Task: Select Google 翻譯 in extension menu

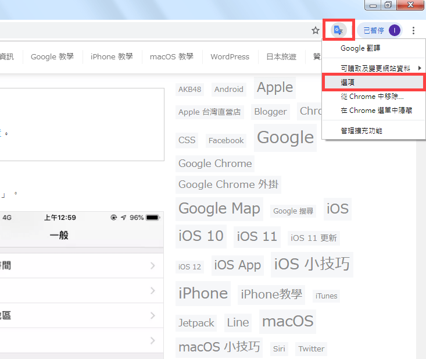Action: pos(374,48)
